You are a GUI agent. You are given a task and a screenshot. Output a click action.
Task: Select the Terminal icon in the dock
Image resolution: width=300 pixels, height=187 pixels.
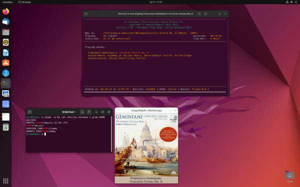pyautogui.click(x=5, y=83)
